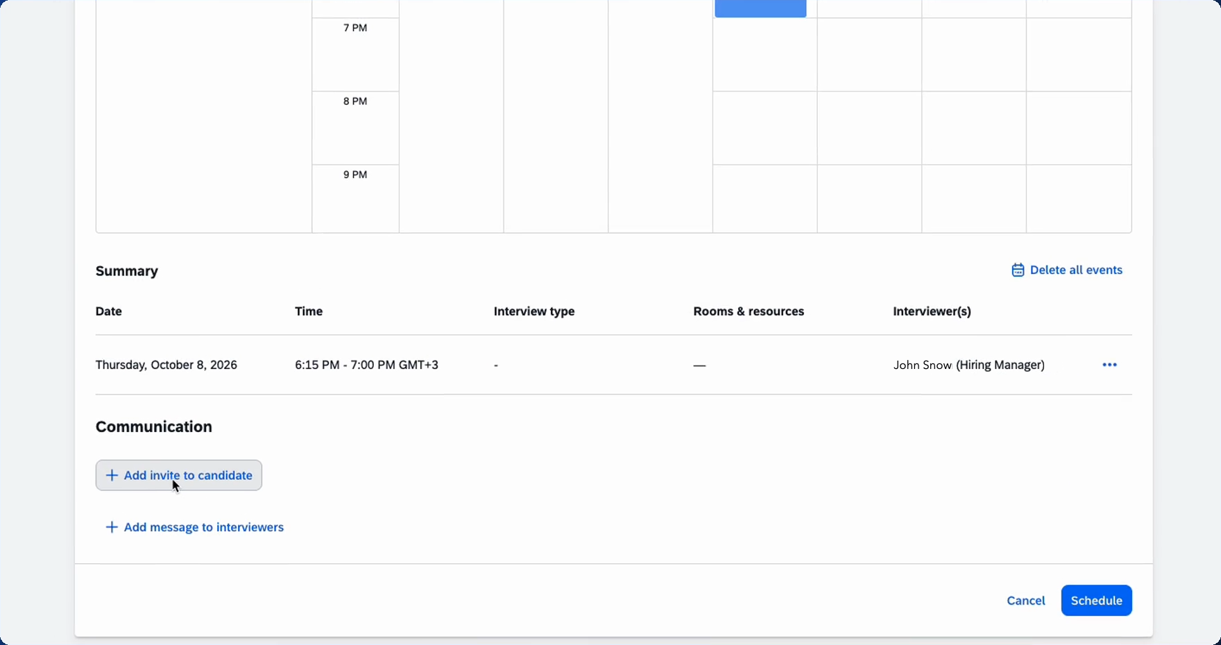Screen dimensions: 1221x645
Task: Click the 8 PM time label
Action: [355, 101]
